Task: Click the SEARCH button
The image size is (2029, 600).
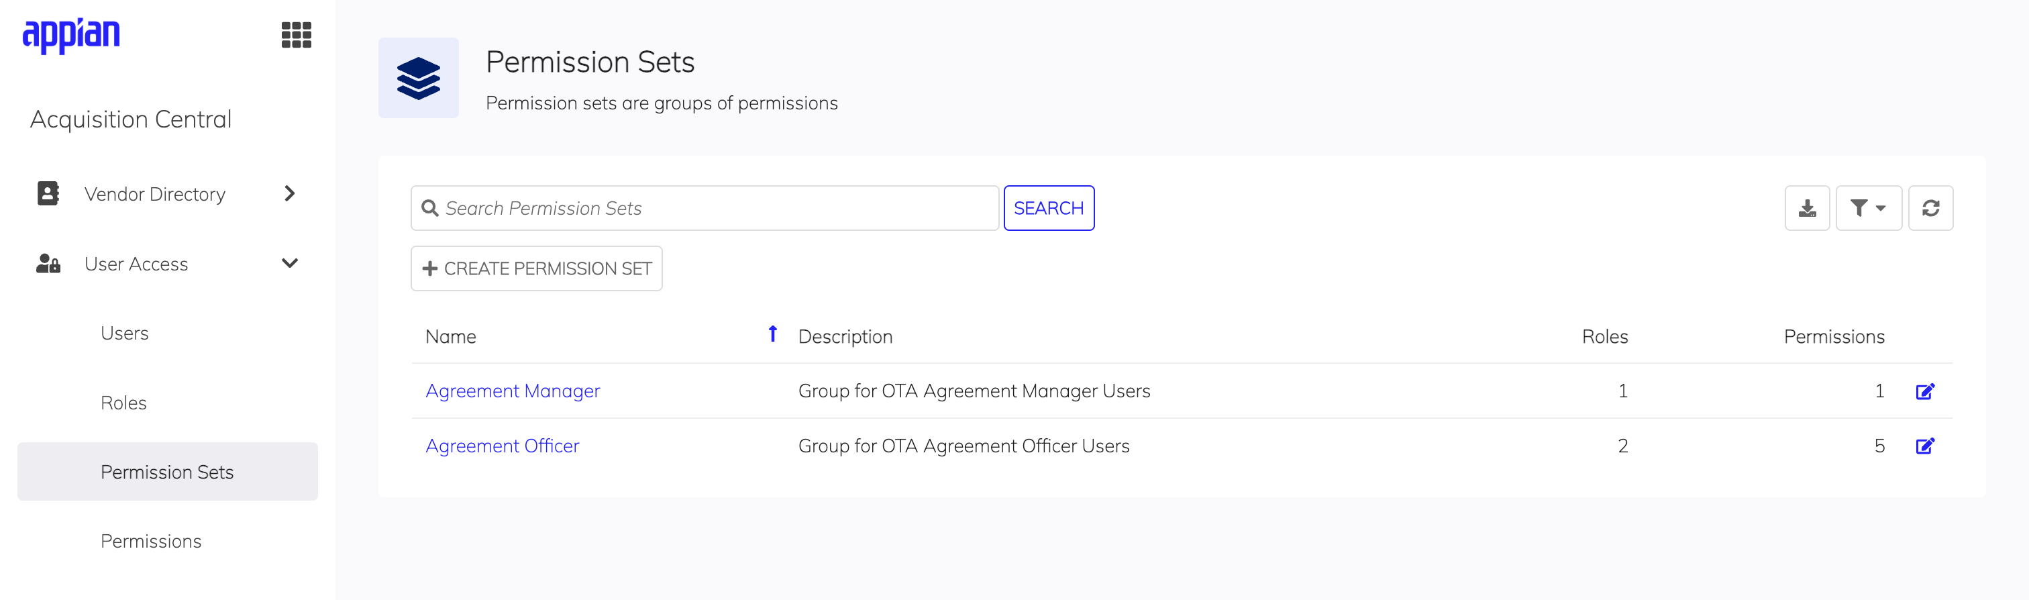Action: tap(1048, 208)
